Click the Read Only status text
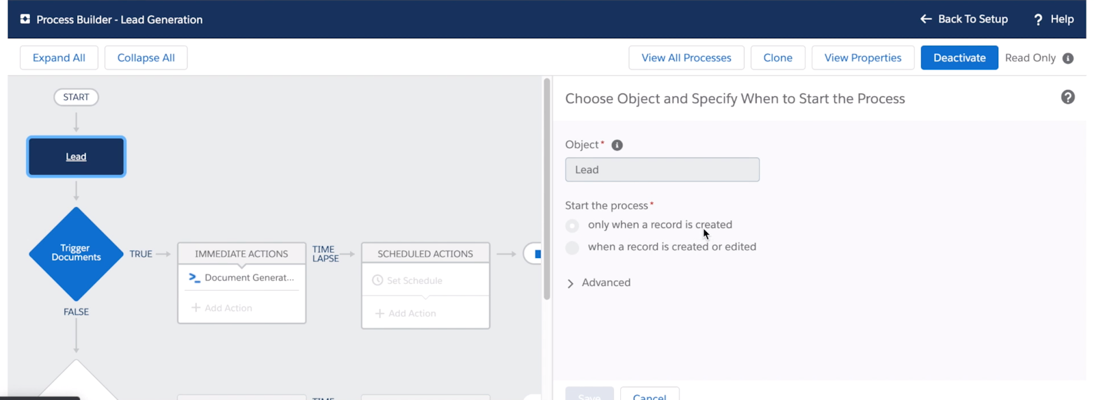 tap(1030, 58)
